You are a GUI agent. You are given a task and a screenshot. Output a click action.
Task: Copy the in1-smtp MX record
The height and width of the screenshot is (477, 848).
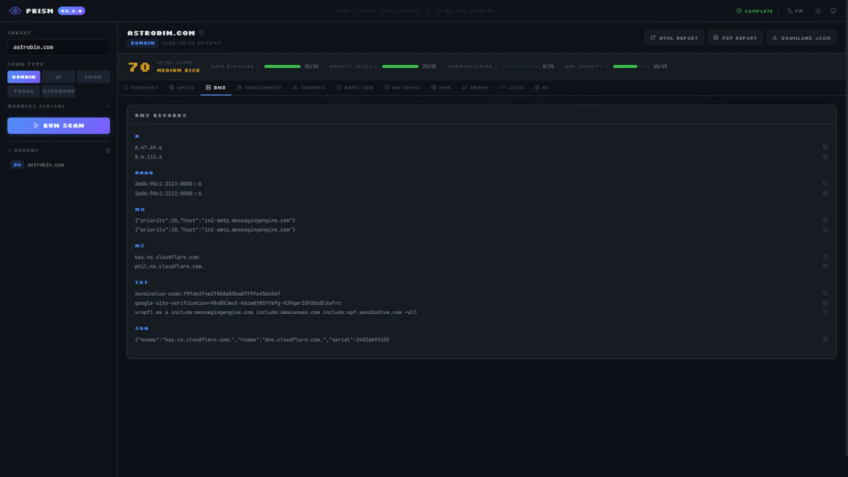pos(825,230)
